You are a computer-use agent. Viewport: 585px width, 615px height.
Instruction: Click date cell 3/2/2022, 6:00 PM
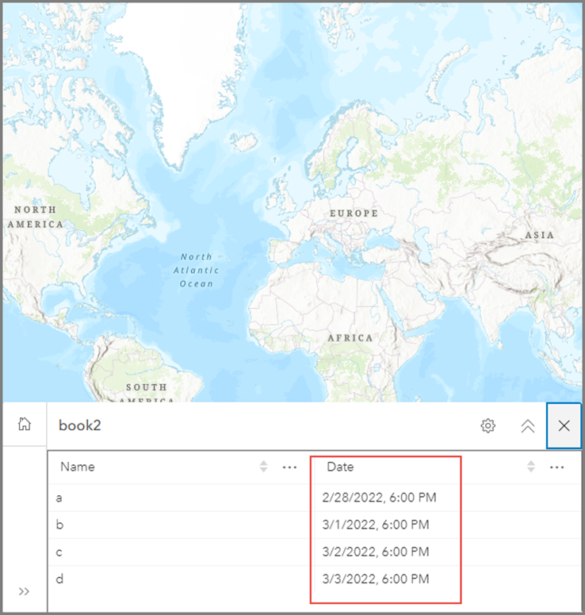point(376,552)
